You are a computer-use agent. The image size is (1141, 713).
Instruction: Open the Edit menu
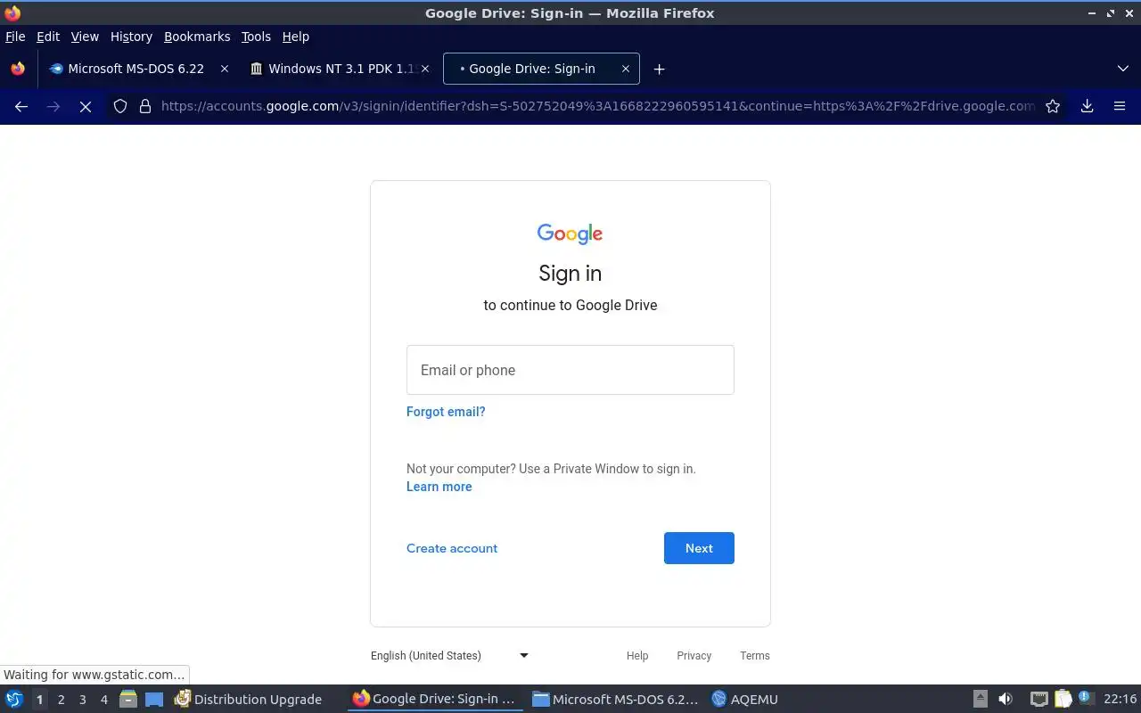tap(48, 37)
